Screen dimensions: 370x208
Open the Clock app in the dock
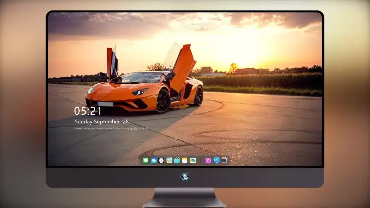161,161
